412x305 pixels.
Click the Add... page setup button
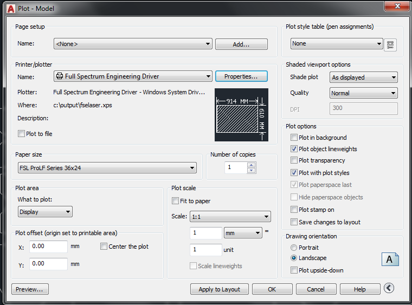(x=241, y=44)
